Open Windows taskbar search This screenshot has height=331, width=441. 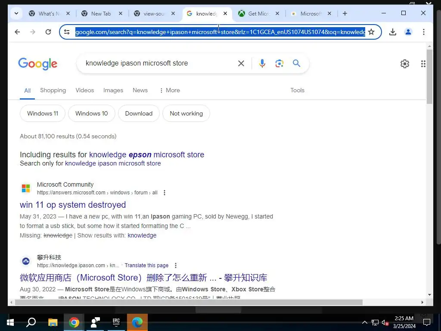pos(31,322)
